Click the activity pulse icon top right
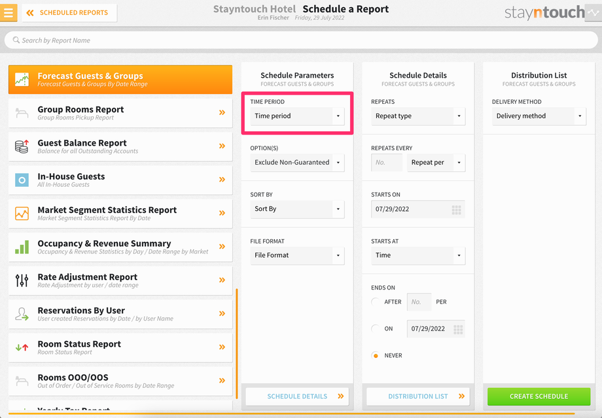Screen dimensions: 602x418 [593, 12]
